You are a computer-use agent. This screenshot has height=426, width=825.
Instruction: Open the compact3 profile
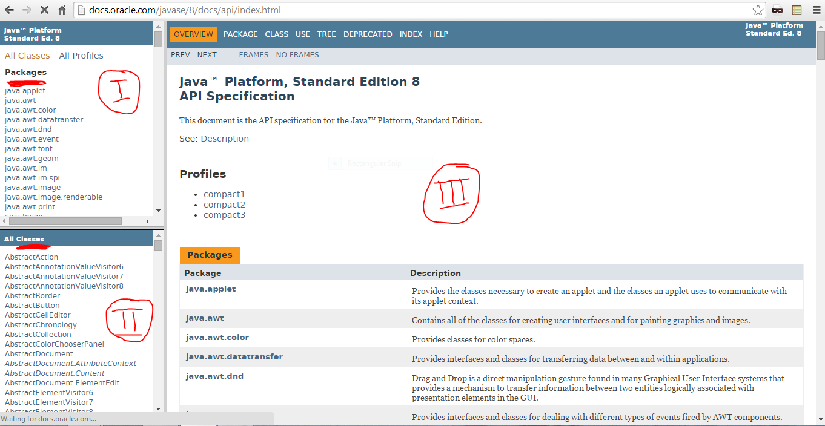point(224,215)
